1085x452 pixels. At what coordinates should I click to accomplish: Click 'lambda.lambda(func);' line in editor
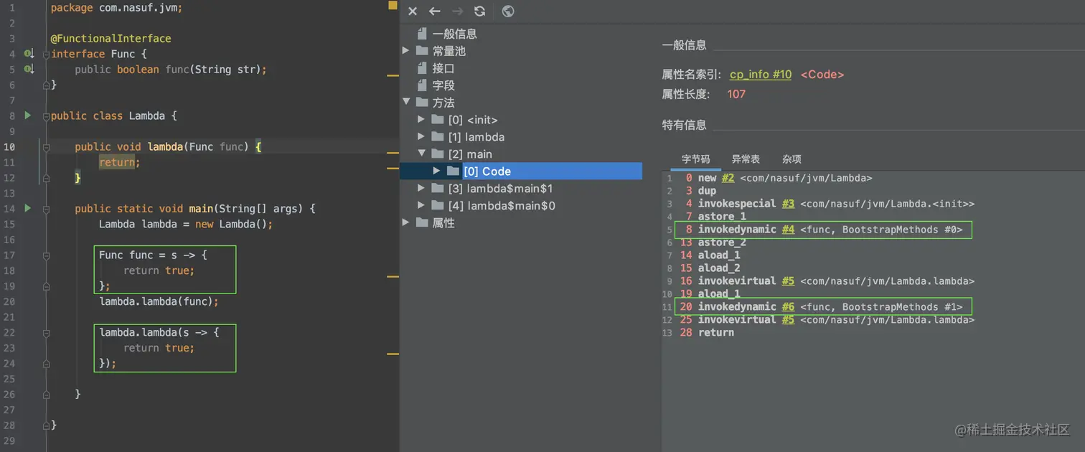click(159, 301)
